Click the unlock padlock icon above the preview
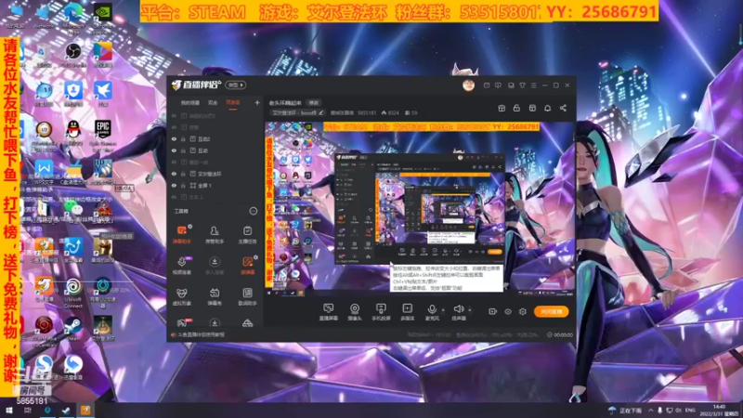Image resolution: width=743 pixels, height=418 pixels. coord(516,108)
